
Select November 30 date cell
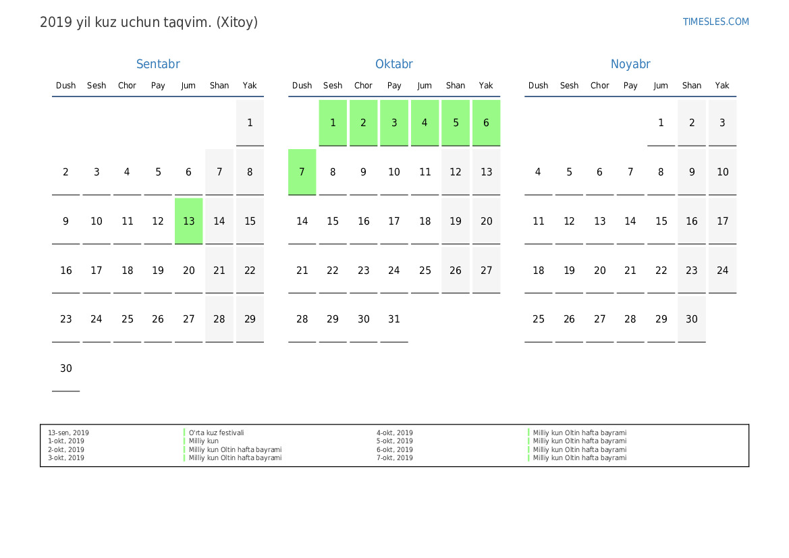pyautogui.click(x=692, y=319)
